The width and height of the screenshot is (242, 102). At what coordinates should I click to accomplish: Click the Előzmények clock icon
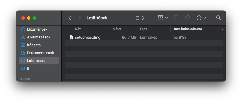(x=23, y=29)
